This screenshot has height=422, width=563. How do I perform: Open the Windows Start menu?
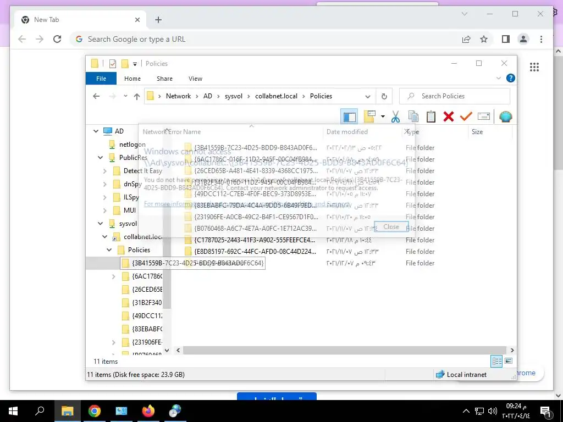pos(13,411)
